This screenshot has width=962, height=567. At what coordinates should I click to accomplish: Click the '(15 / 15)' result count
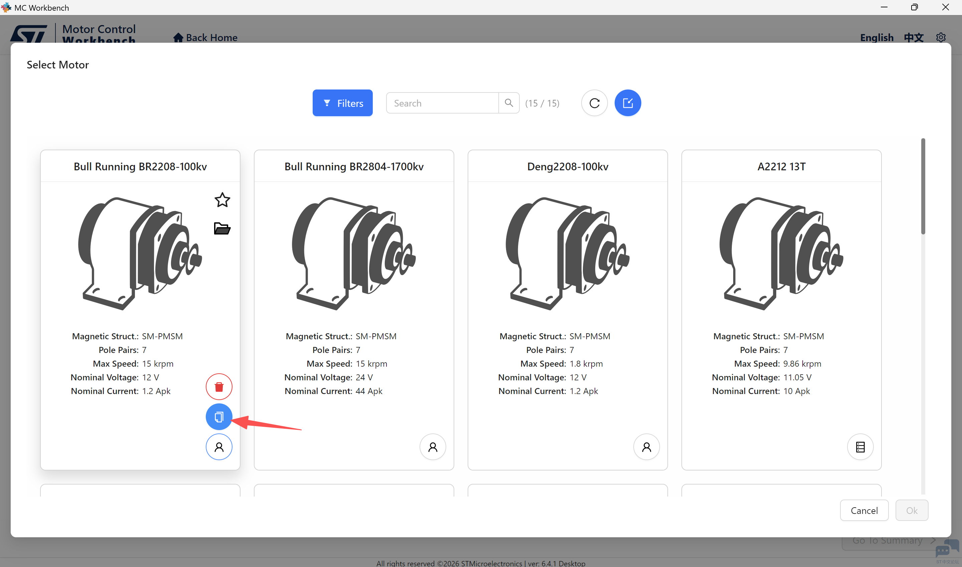click(x=542, y=103)
